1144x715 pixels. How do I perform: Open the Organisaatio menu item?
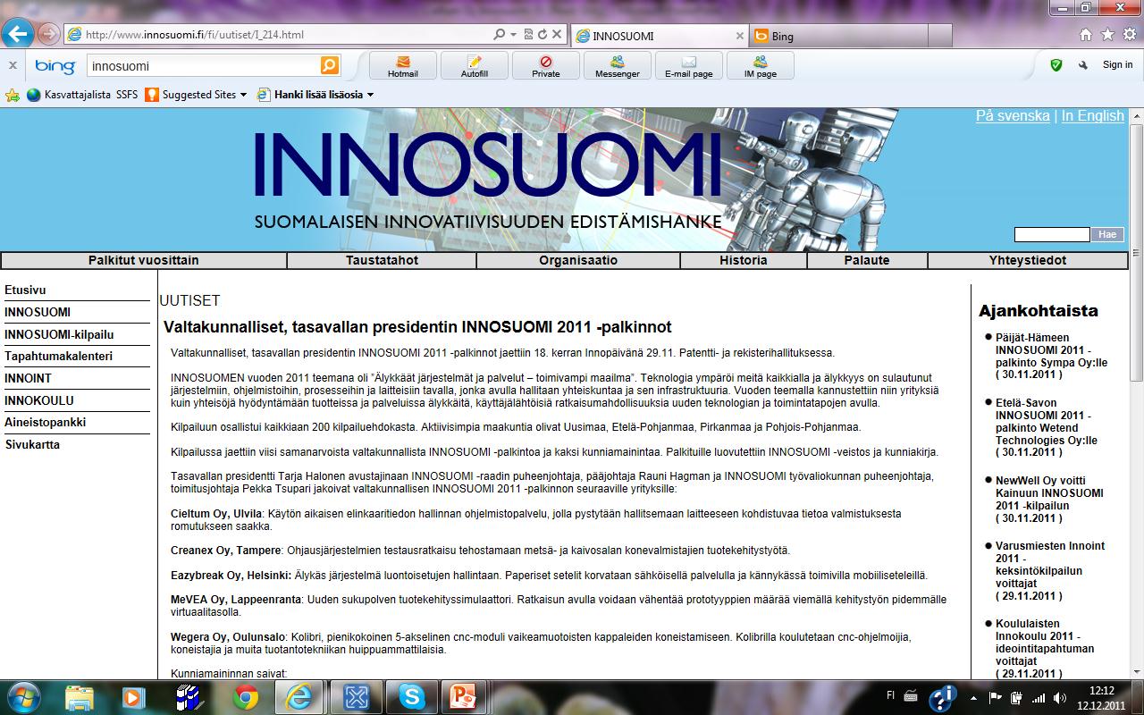point(578,260)
